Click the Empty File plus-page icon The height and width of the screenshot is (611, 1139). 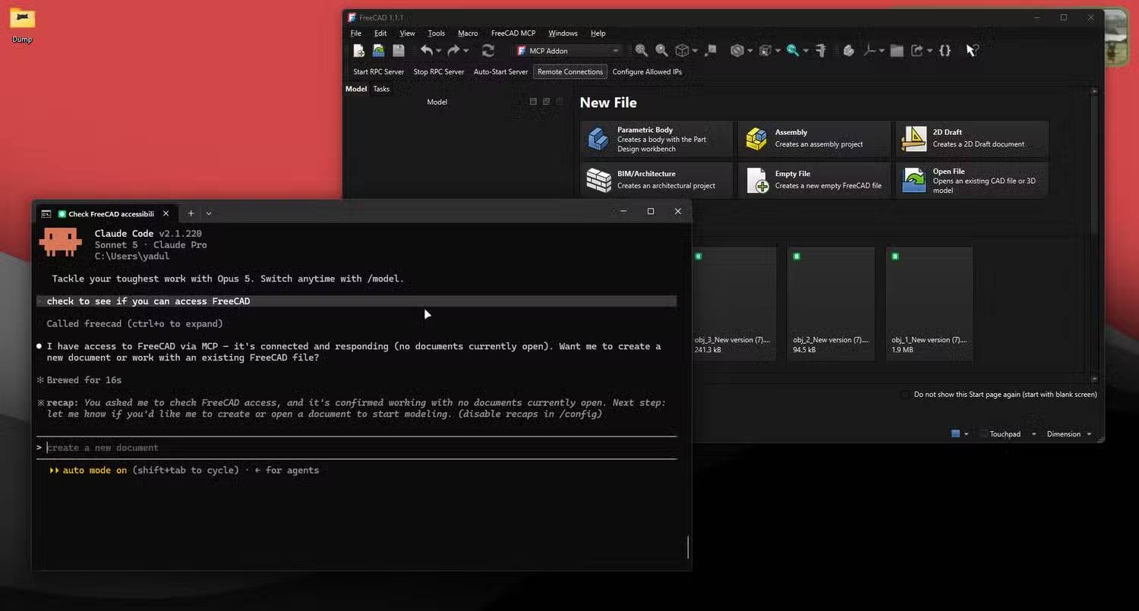tap(756, 180)
